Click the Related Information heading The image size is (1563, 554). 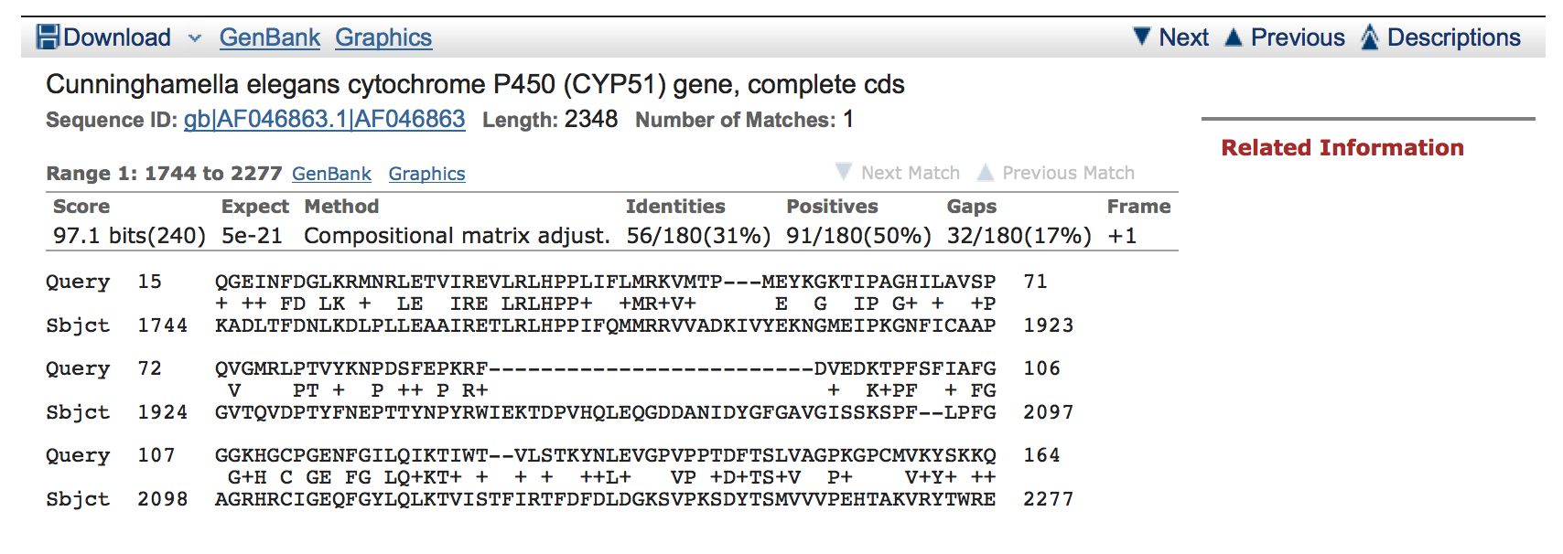tap(1342, 147)
